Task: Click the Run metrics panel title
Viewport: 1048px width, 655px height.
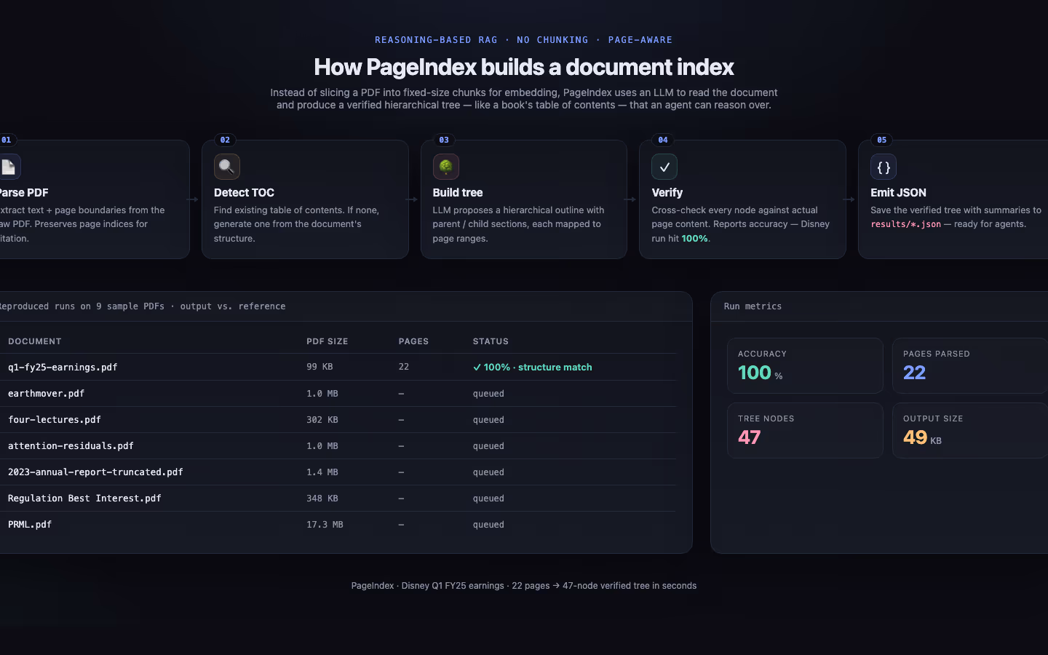Action: (x=753, y=306)
